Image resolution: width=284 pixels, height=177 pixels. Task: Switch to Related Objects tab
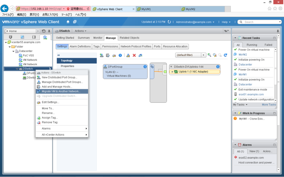pos(130,38)
